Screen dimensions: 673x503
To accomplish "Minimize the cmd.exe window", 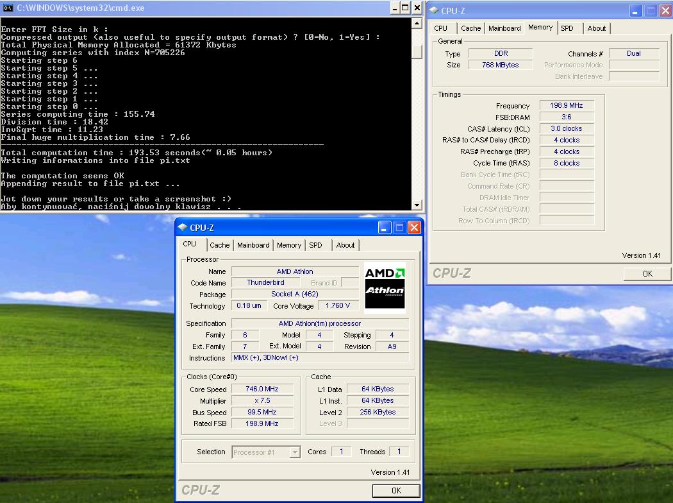I will [x=395, y=8].
